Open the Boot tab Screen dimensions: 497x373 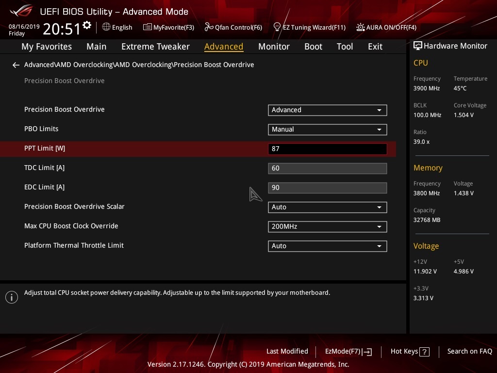coord(313,47)
